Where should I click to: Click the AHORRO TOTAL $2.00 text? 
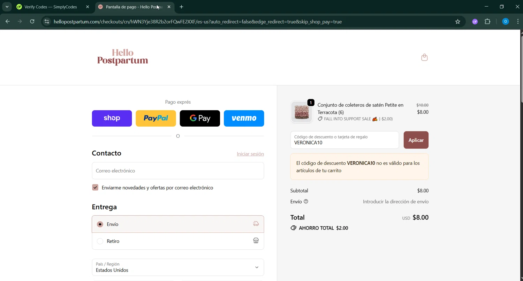[323, 228]
